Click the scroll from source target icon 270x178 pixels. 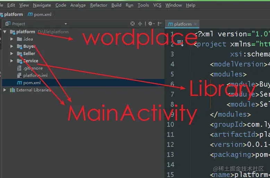coord(133,24)
